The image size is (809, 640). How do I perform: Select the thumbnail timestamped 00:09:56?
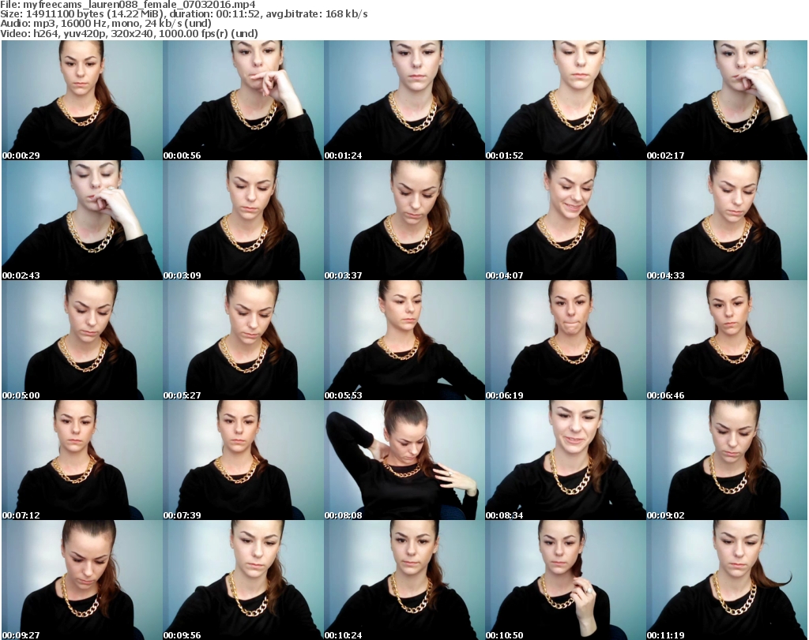pos(243,580)
